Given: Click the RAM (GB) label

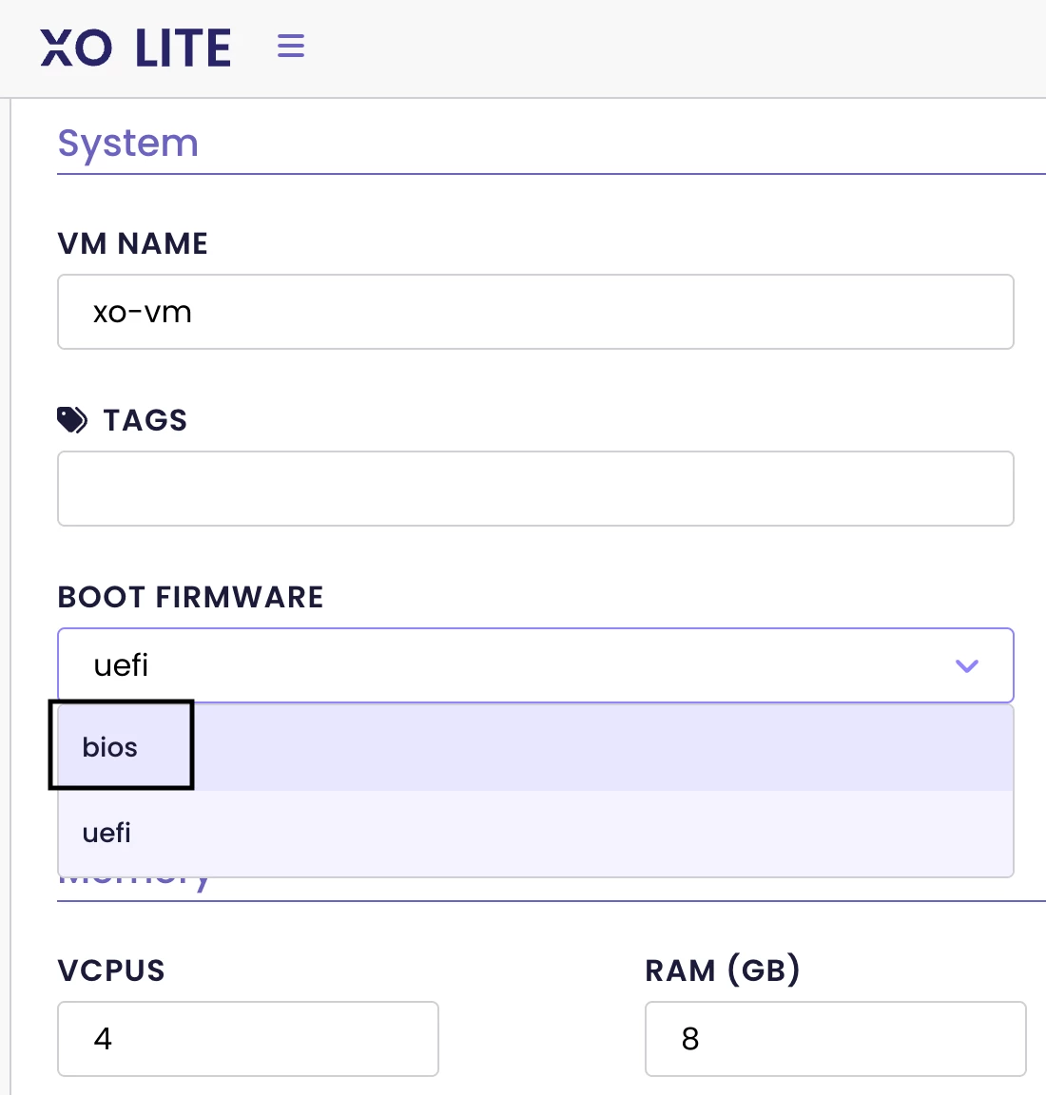Looking at the screenshot, I should coord(723,970).
